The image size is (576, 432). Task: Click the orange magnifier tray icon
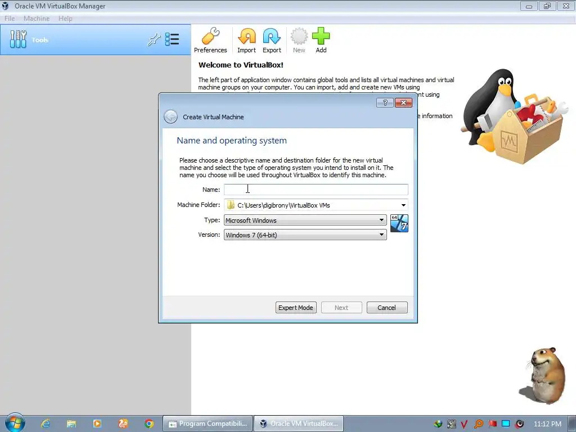point(478,424)
